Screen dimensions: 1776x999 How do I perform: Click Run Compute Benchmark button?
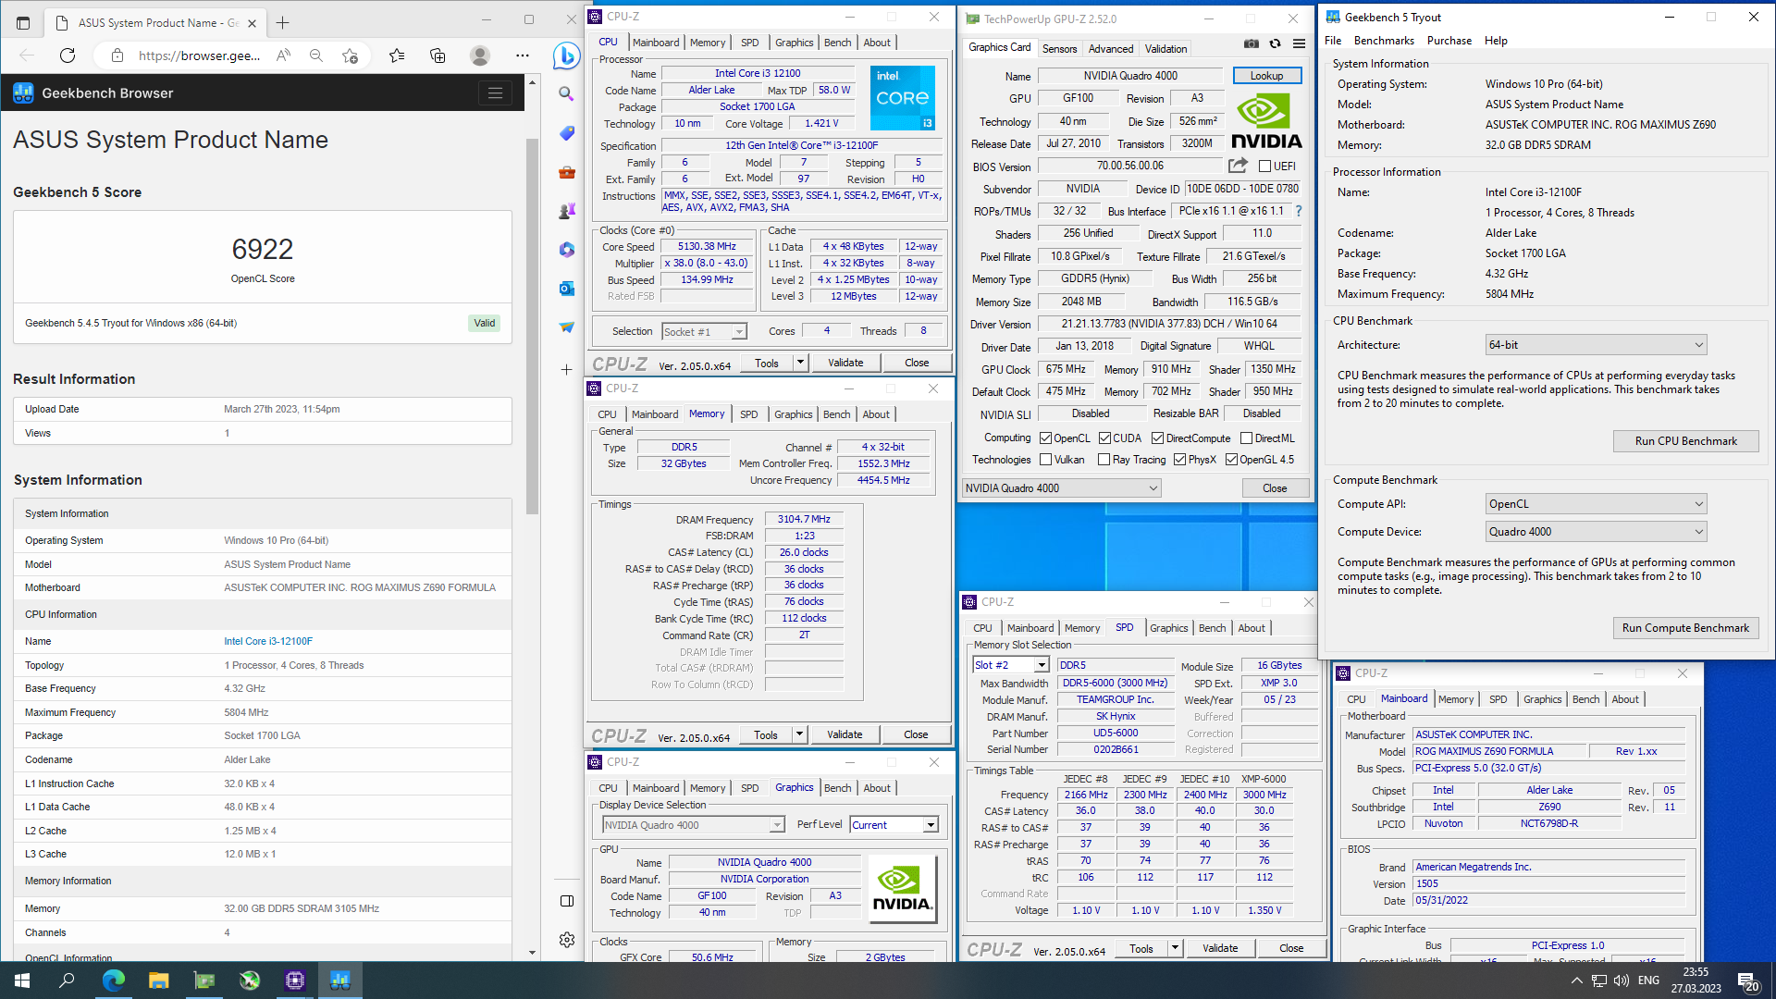pyautogui.click(x=1685, y=628)
